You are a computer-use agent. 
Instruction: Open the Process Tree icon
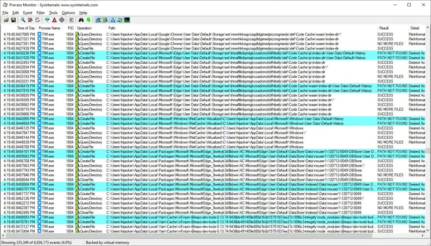pyautogui.click(x=71, y=20)
